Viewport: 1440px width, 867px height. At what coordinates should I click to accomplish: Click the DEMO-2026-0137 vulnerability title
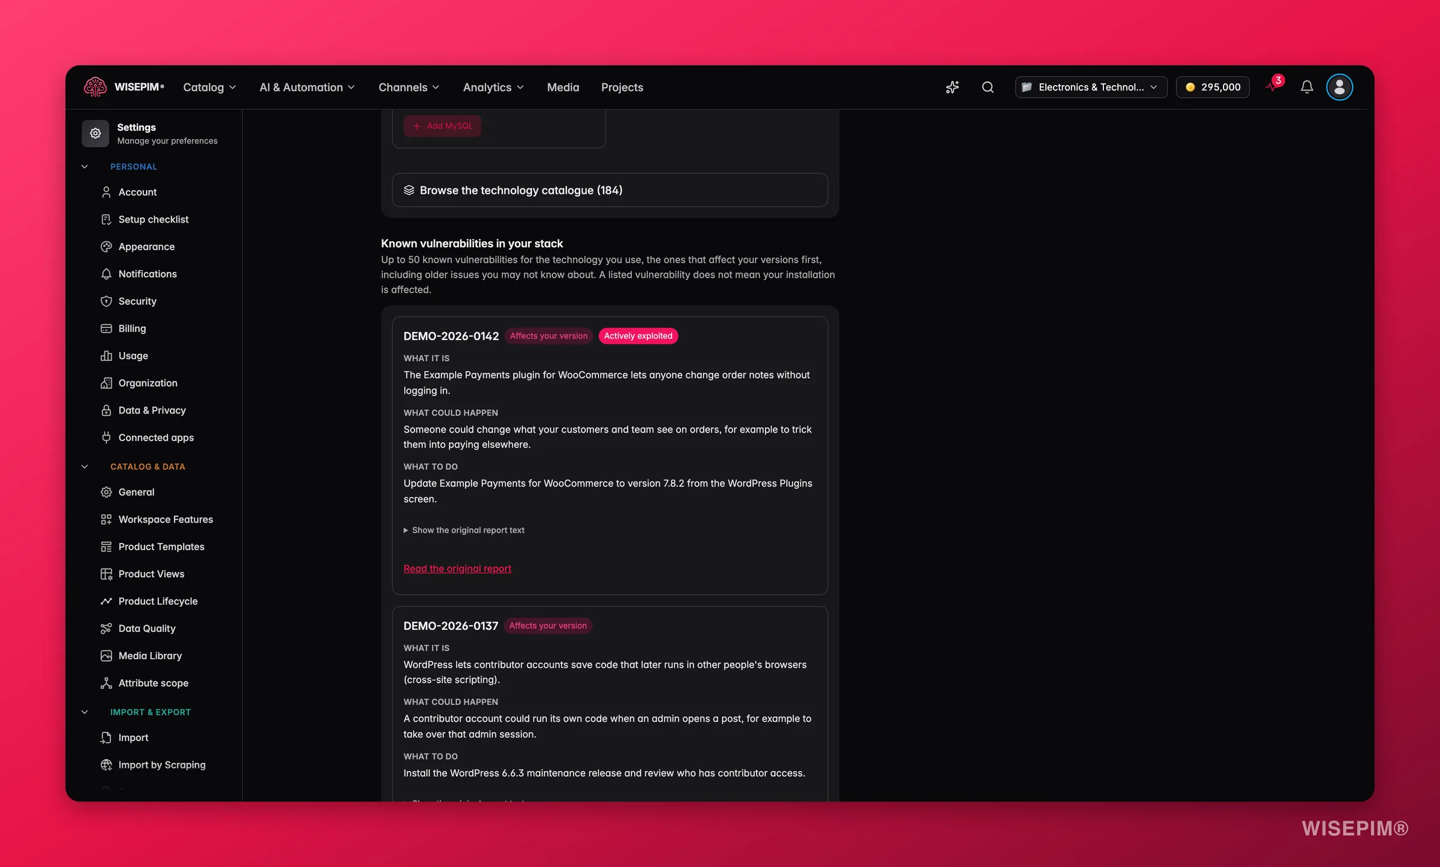[x=451, y=626]
